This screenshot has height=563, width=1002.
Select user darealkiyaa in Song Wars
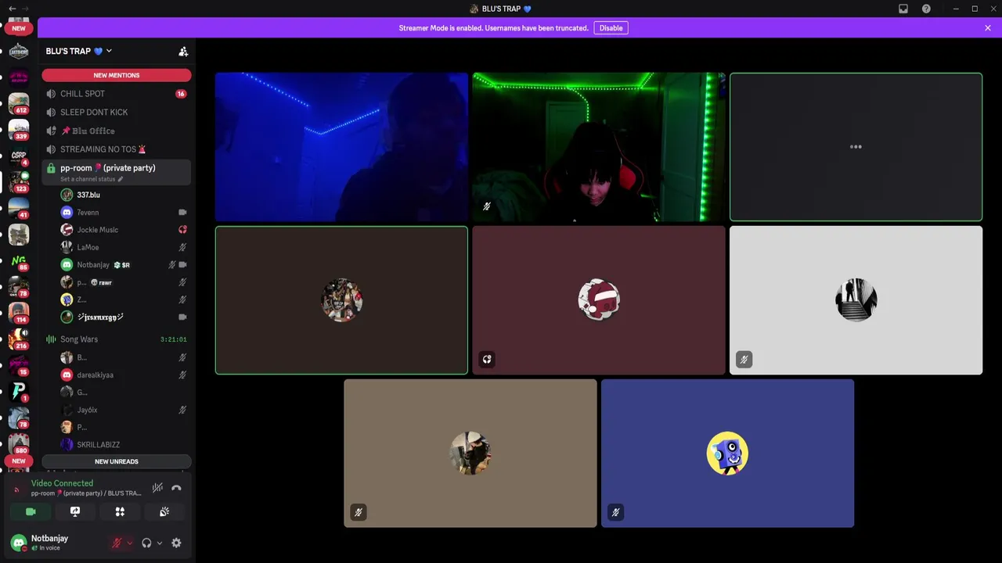(x=124, y=375)
